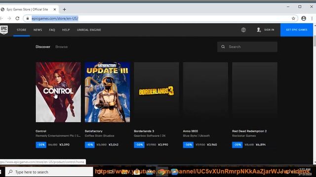Select the Browse tab
This screenshot has width=316, height=177.
click(61, 47)
